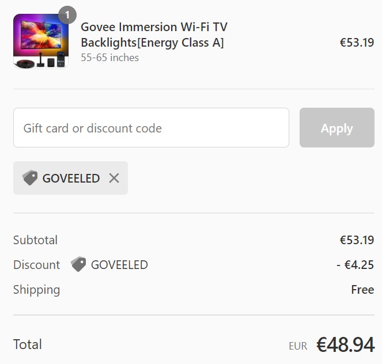Click the subtotal amount €53.19
Screen dimensions: 382x364
click(357, 240)
